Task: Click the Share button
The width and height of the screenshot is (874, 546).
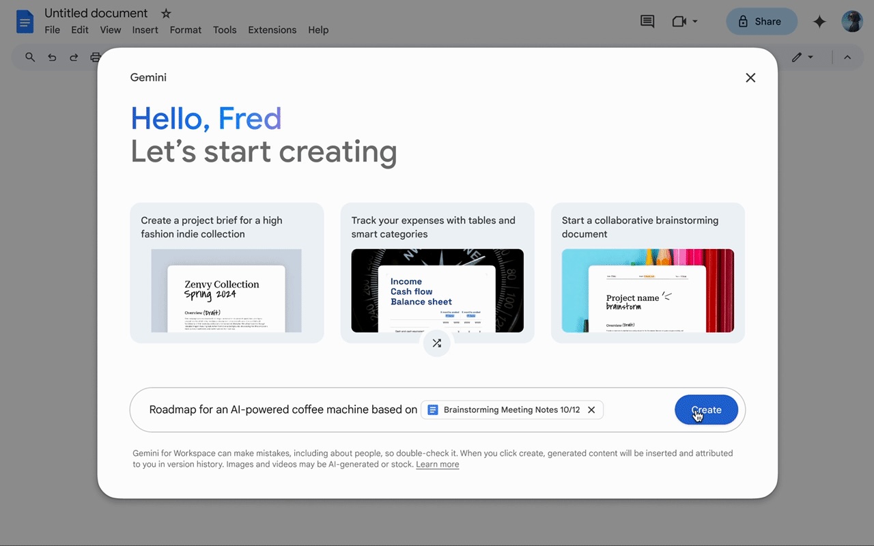Action: [761, 21]
